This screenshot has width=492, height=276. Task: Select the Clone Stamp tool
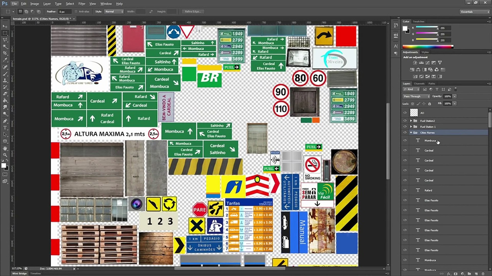point(5,80)
